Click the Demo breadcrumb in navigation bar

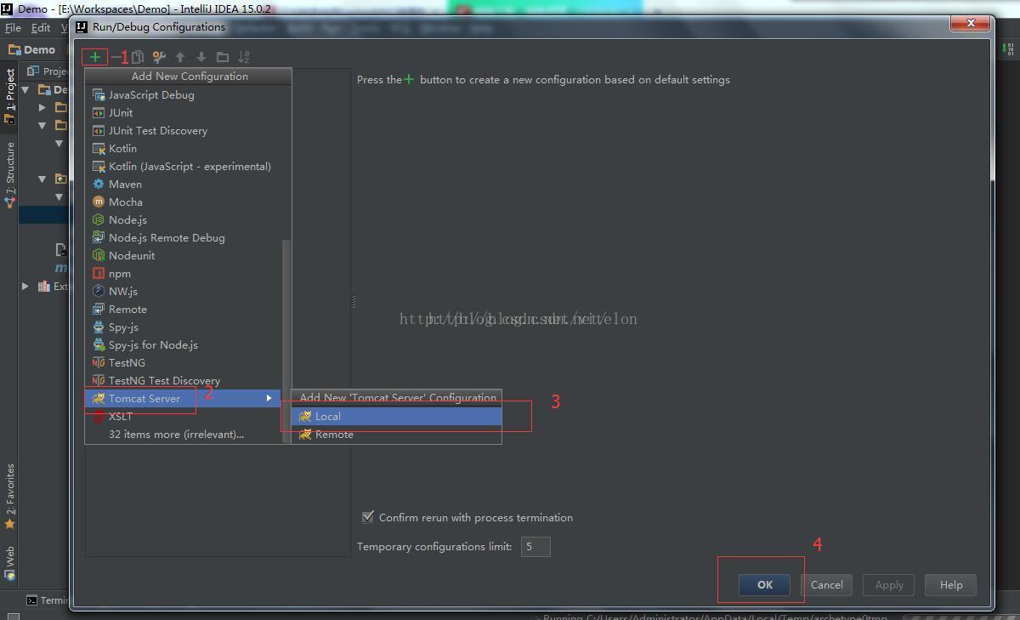31,49
